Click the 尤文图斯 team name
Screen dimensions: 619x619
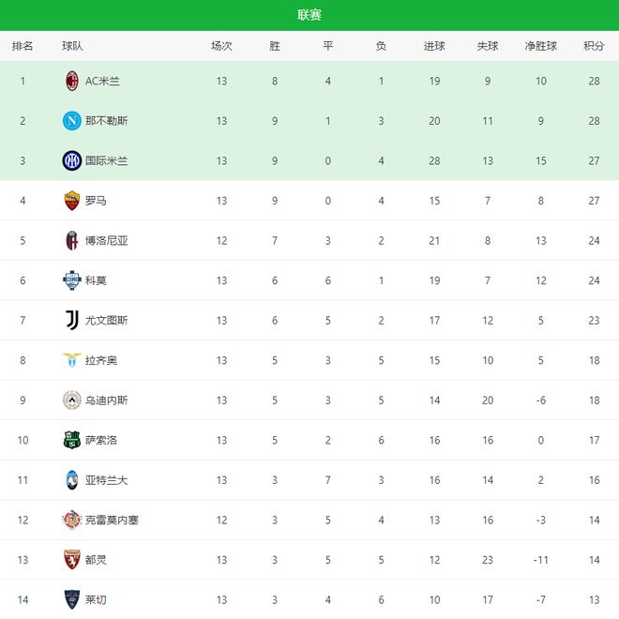pyautogui.click(x=106, y=320)
